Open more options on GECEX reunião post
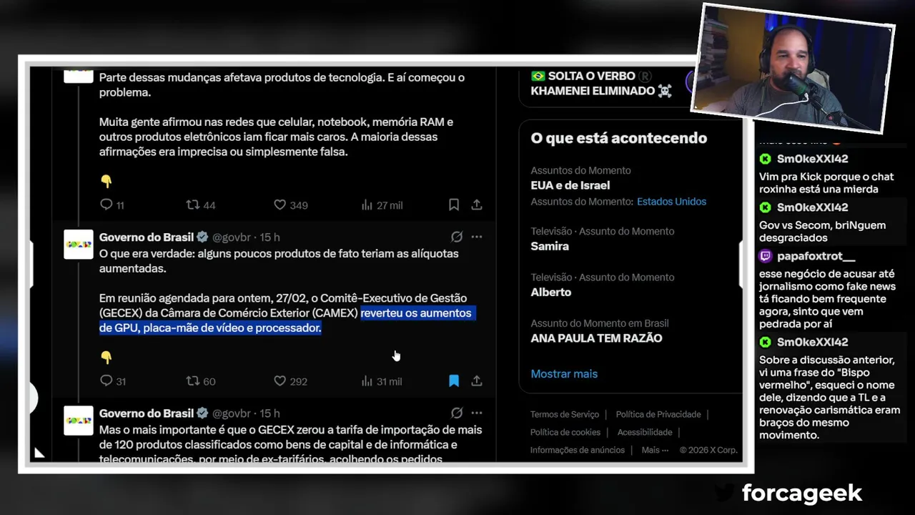Screen dimensions: 915x515 pyautogui.click(x=477, y=237)
